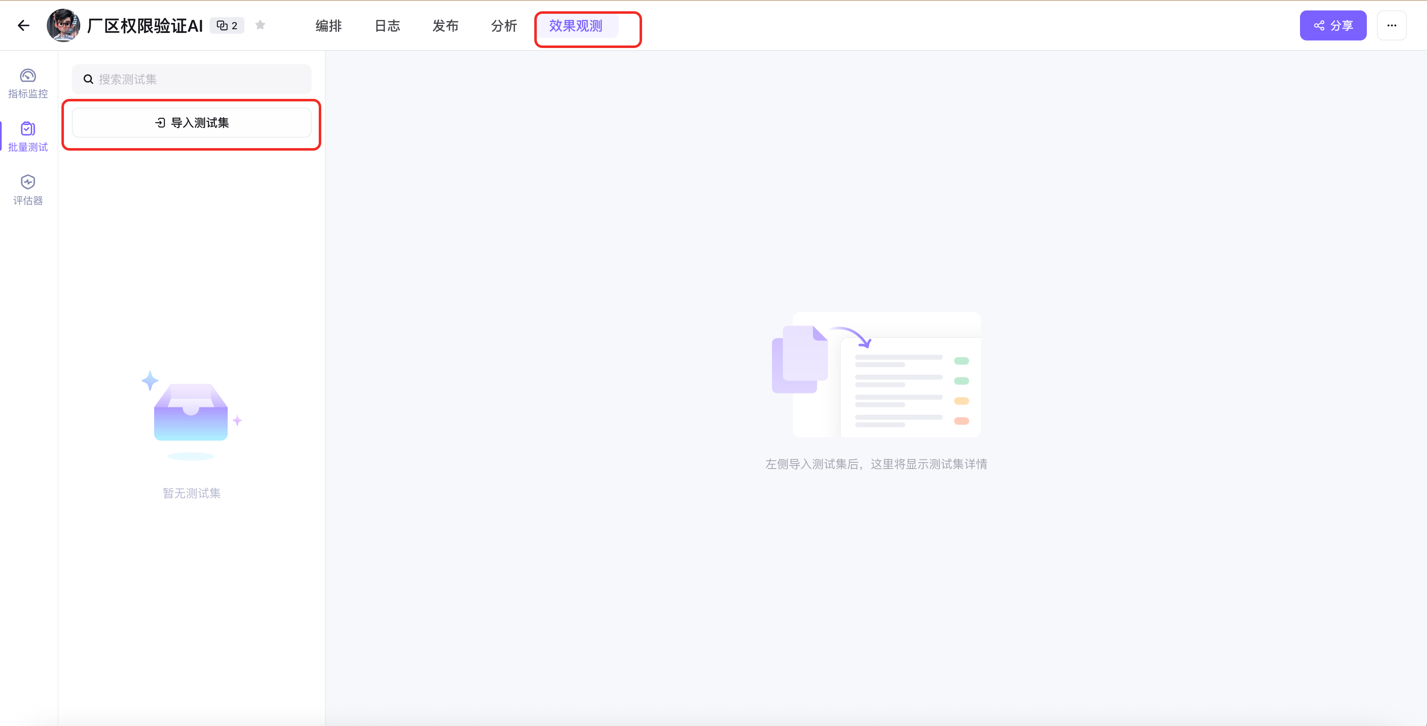Click the back arrow icon
The image size is (1427, 726).
click(x=23, y=25)
